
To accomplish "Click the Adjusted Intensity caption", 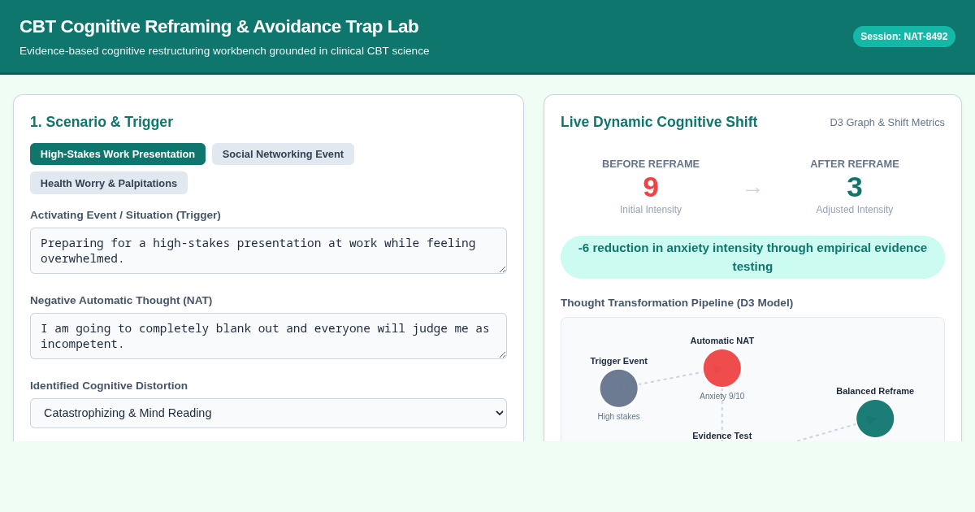I will (x=855, y=210).
